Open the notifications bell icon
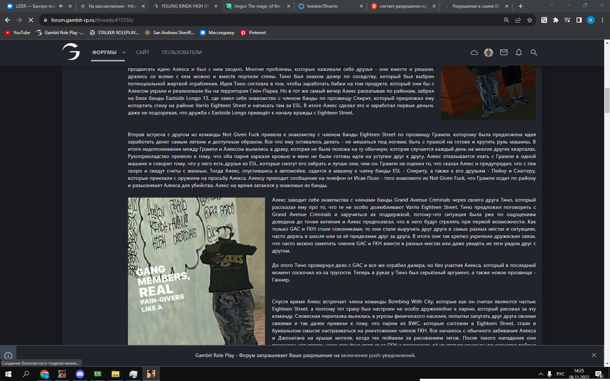The width and height of the screenshot is (610, 381). click(x=519, y=53)
